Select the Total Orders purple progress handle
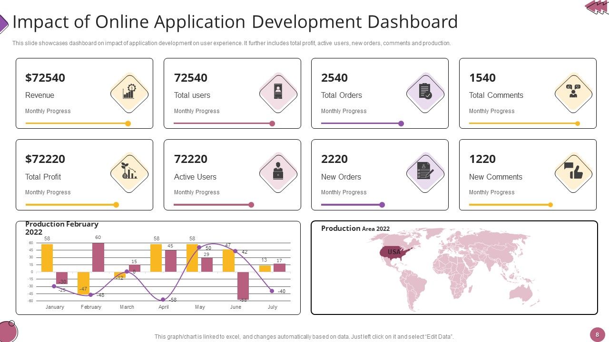Image resolution: width=609 pixels, height=342 pixels. tap(401, 123)
